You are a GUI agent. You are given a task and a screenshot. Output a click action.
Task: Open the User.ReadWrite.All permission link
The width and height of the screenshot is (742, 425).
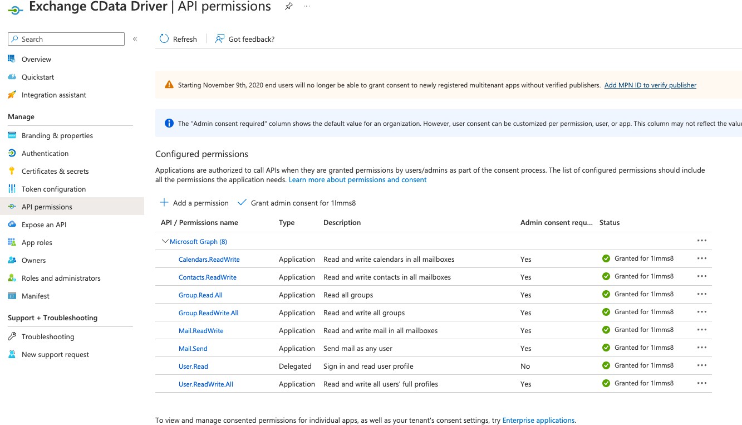click(x=205, y=384)
